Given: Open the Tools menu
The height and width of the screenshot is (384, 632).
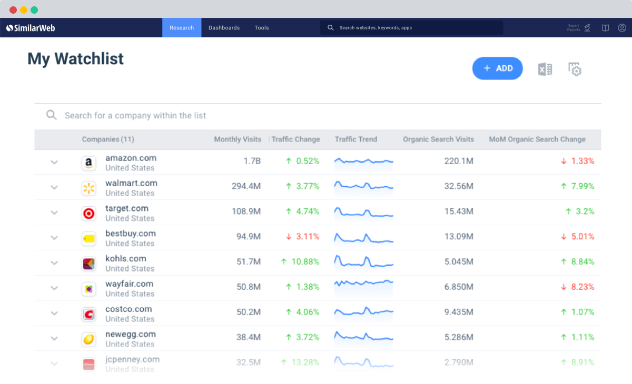Looking at the screenshot, I should coord(262,28).
